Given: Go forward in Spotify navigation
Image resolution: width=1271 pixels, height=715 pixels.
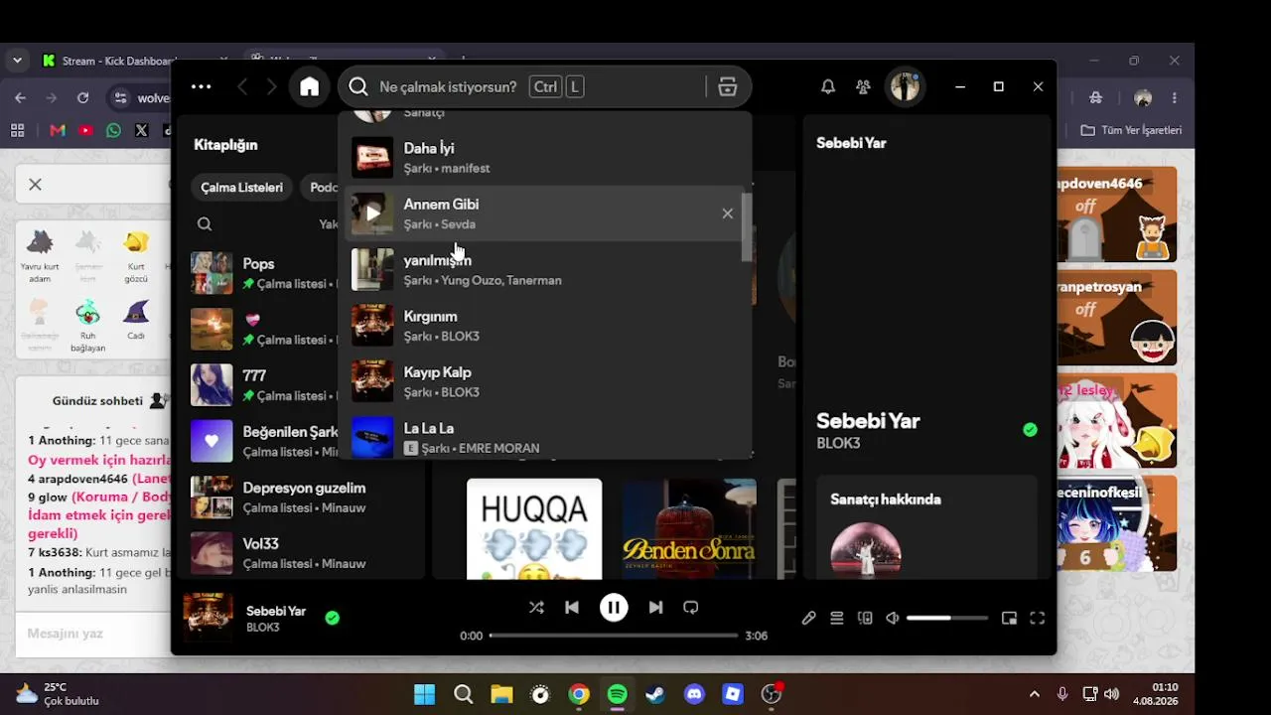Looking at the screenshot, I should tap(271, 87).
